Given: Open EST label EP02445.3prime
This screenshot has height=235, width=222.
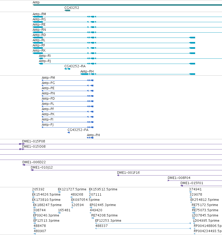Looking at the screenshot, I should coord(103,205).
